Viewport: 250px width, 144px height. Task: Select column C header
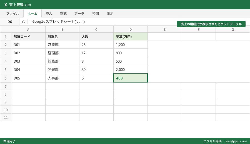[x=96, y=29]
